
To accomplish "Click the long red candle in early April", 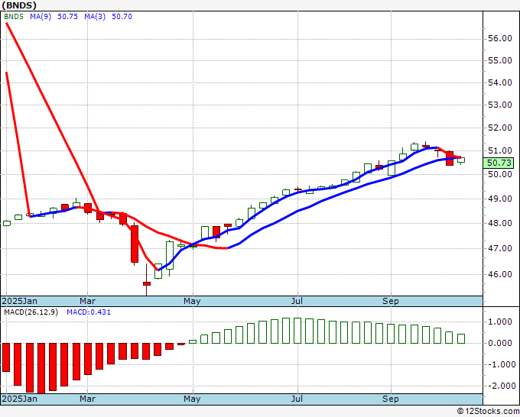I will pos(135,244).
